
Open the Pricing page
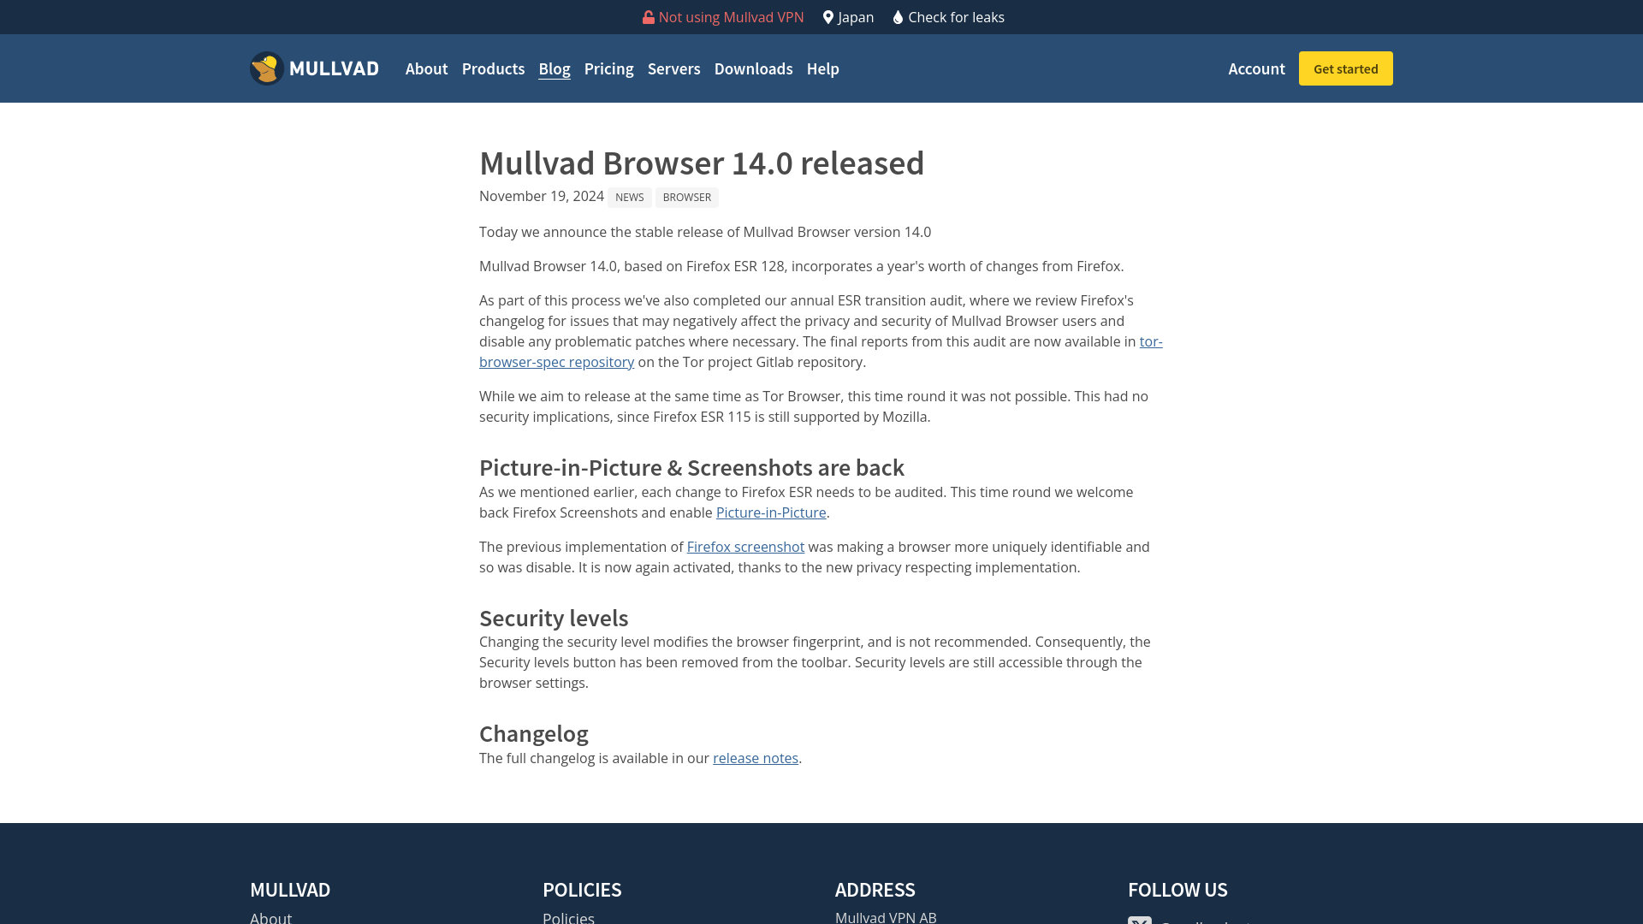pos(609,68)
